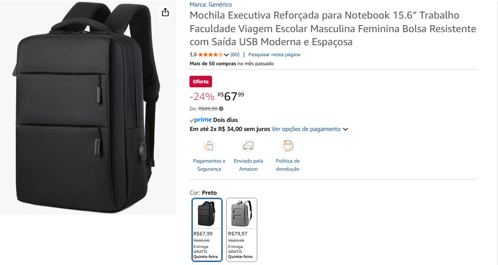Click the info icon beside R$89,90
This screenshot has height=265, width=498.
(x=221, y=108)
